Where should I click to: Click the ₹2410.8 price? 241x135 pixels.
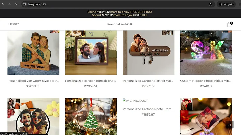(x=206, y=86)
